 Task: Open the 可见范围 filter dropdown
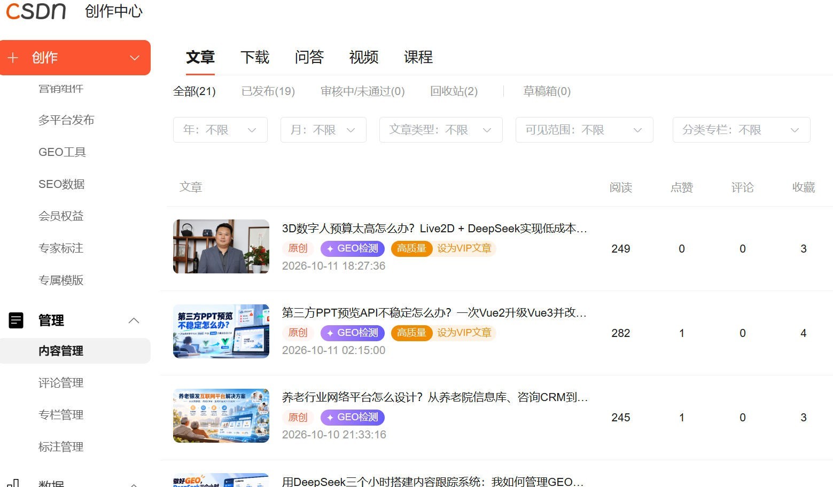584,130
